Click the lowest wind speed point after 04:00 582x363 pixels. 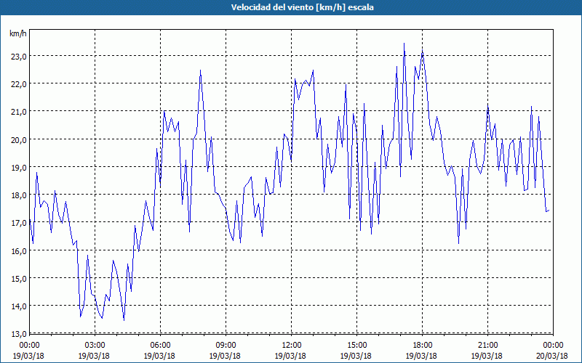pos(124,320)
